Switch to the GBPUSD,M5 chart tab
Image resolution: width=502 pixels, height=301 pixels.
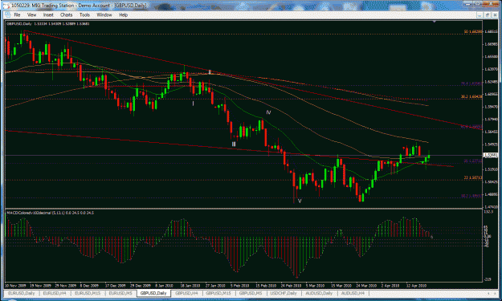(251, 293)
